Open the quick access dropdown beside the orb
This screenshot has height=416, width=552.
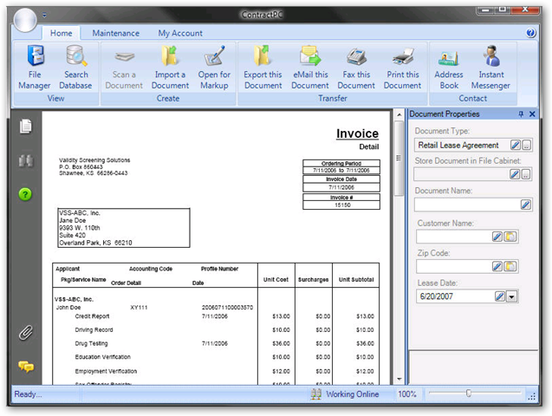pyautogui.click(x=45, y=16)
